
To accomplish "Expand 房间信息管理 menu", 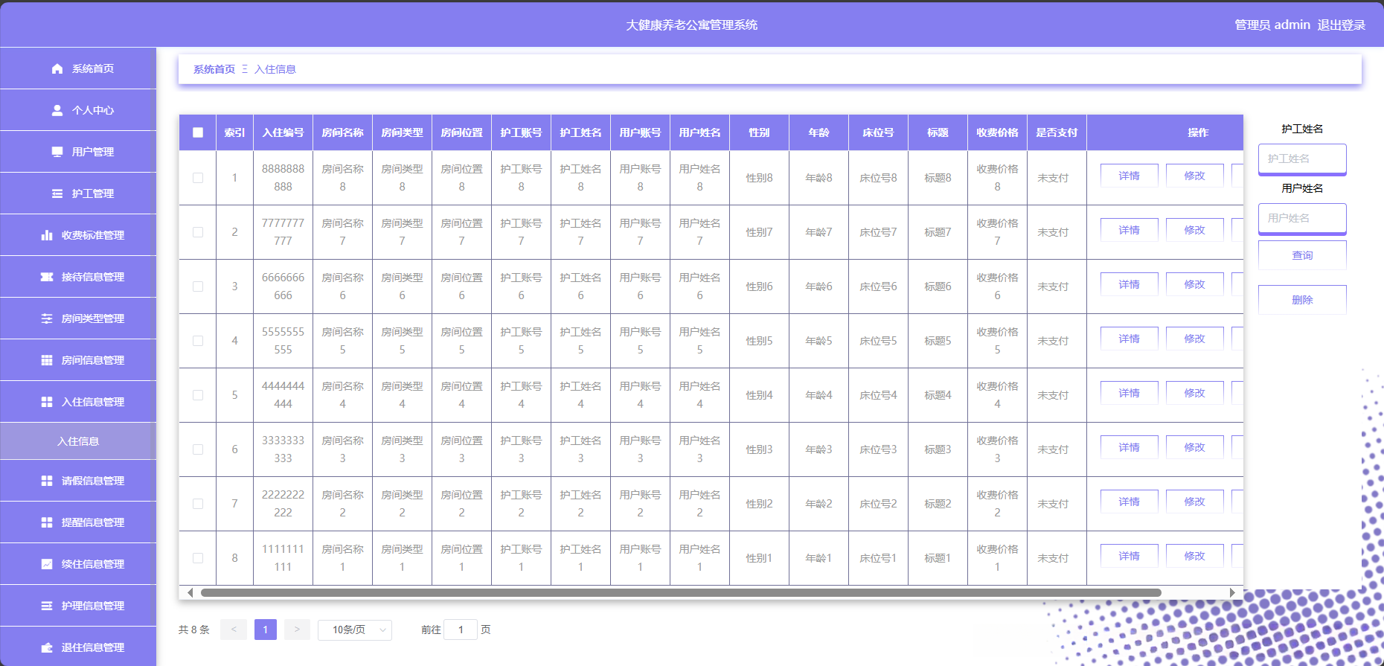I will [x=78, y=360].
